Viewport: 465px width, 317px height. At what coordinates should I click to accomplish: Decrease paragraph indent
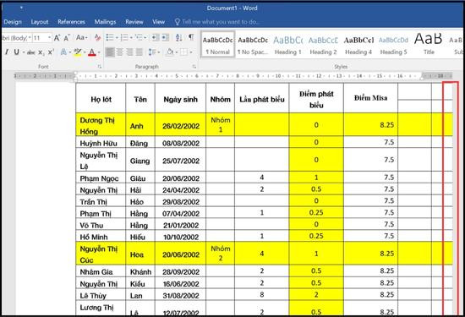pos(155,37)
